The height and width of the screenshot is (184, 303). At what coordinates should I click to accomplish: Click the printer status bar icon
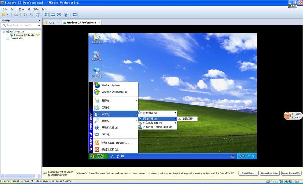[286, 181]
